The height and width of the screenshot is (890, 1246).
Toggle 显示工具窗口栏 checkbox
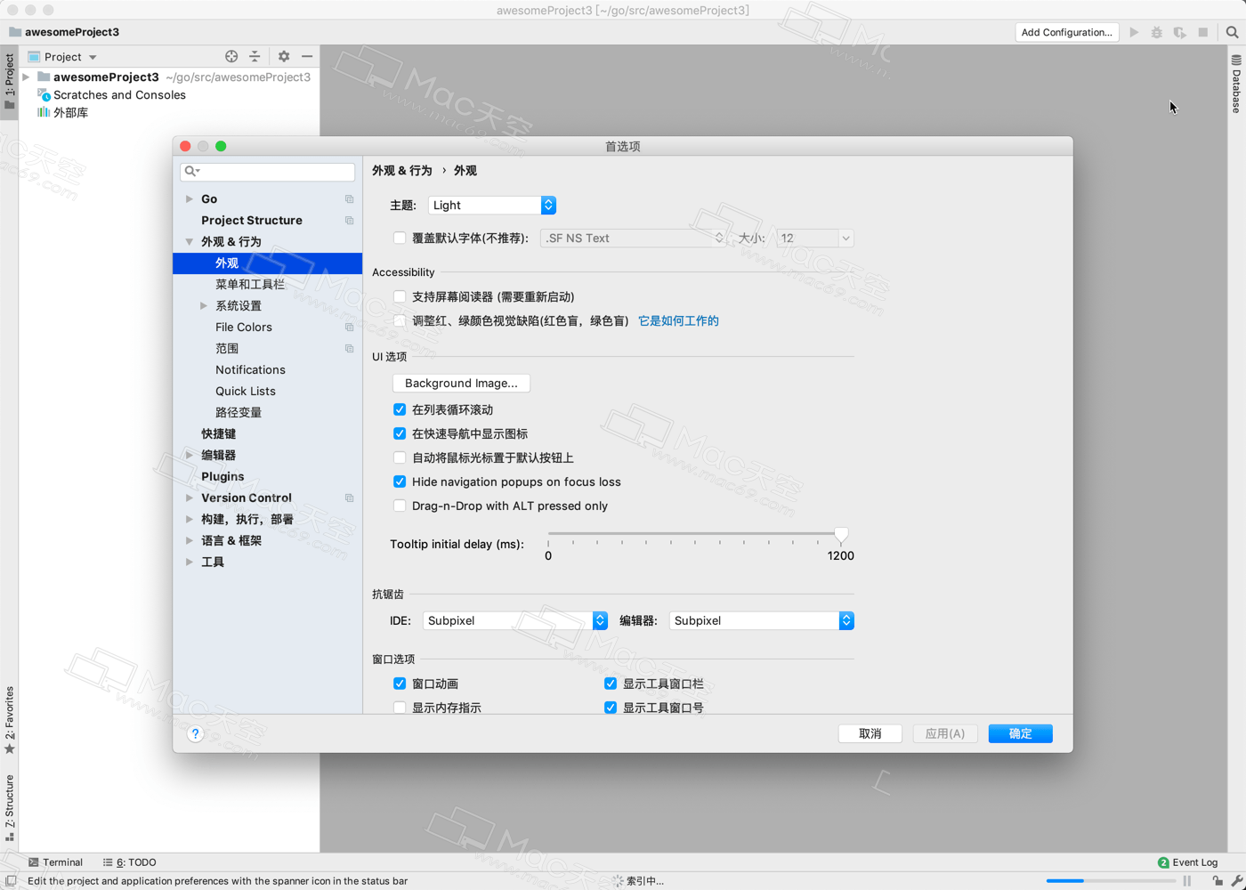611,684
